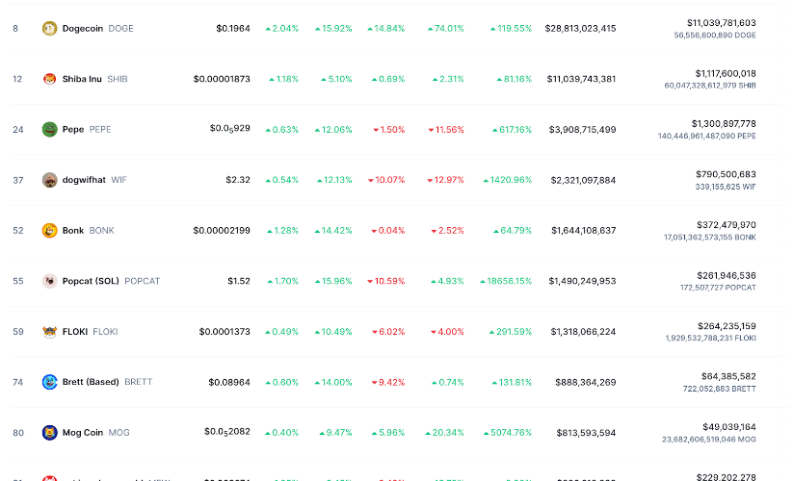The width and height of the screenshot is (793, 481).
Task: Open the Dogecoin name link
Action: point(84,29)
